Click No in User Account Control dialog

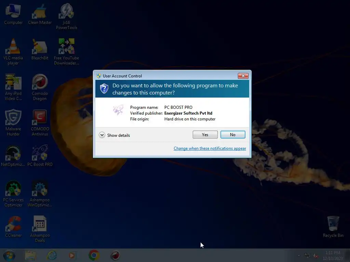232,134
